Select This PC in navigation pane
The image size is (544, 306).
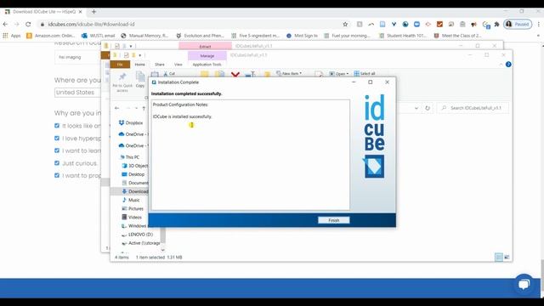[x=129, y=157]
